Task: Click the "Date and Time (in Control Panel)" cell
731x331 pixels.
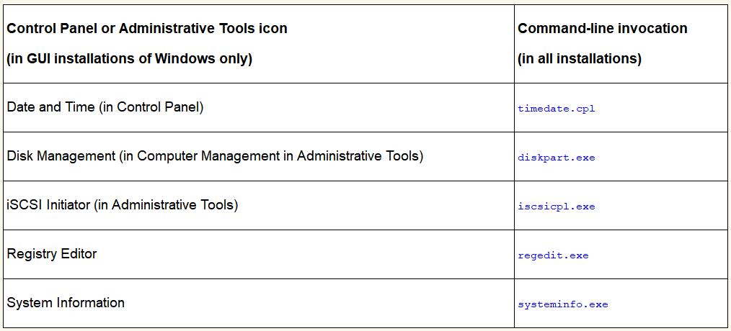Action: coord(105,107)
